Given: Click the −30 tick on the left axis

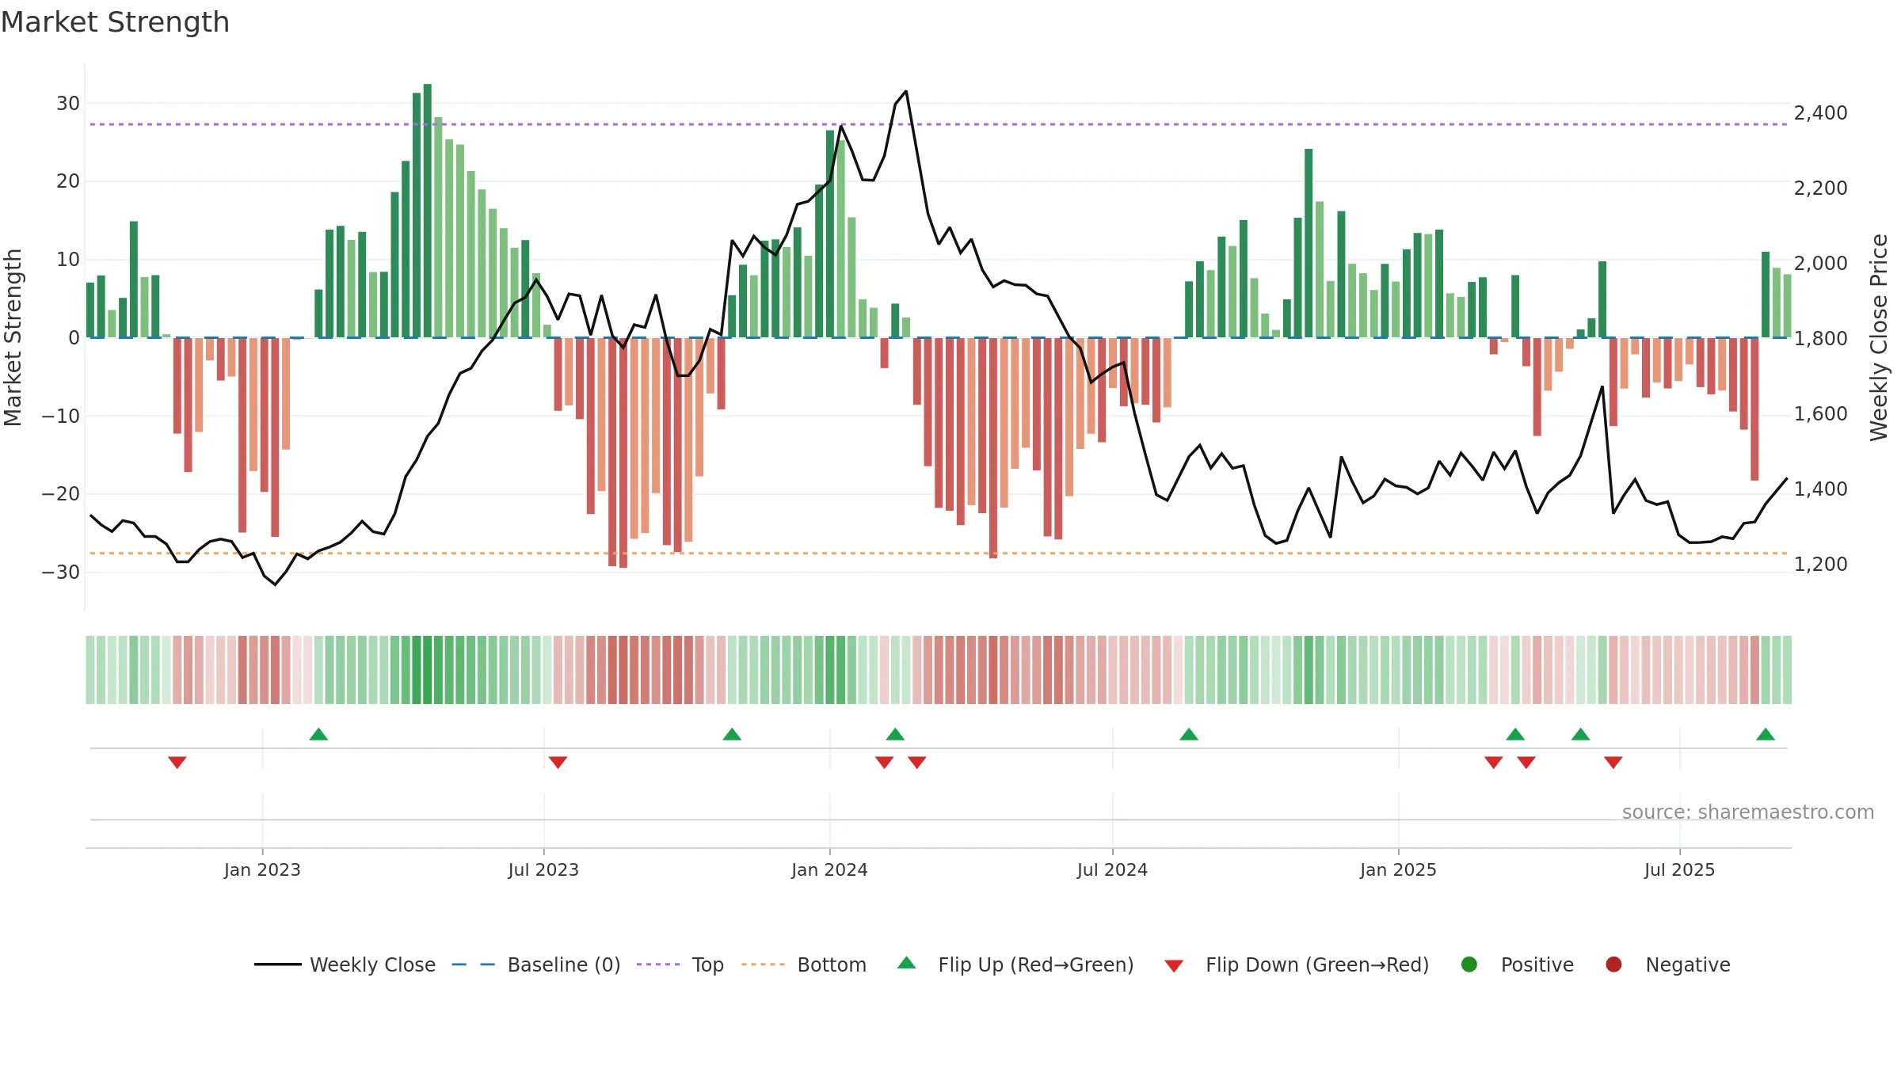Looking at the screenshot, I should pos(61,572).
